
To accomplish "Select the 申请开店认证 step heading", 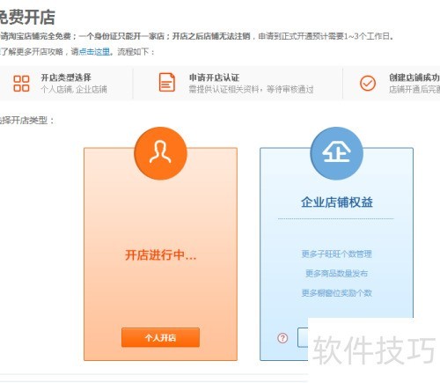I will pyautogui.click(x=214, y=77).
